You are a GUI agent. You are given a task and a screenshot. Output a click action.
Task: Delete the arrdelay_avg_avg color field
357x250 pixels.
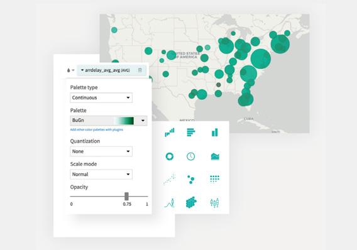(x=140, y=70)
